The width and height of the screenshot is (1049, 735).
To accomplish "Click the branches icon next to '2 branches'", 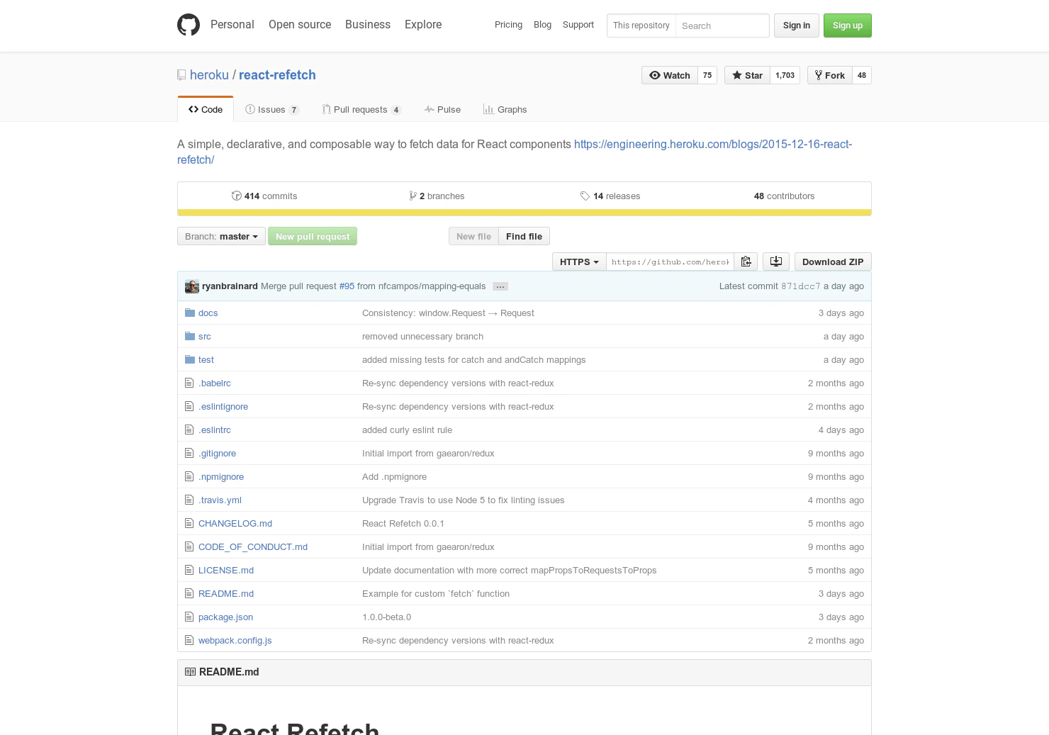I will click(x=413, y=196).
